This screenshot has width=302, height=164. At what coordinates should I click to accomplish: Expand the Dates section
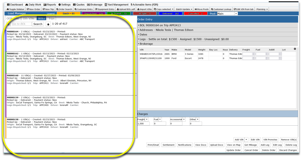click(218, 34)
